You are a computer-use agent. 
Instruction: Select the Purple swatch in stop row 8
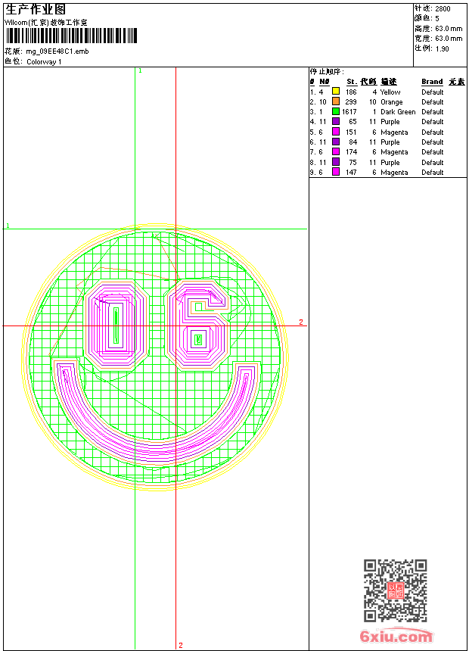[336, 162]
